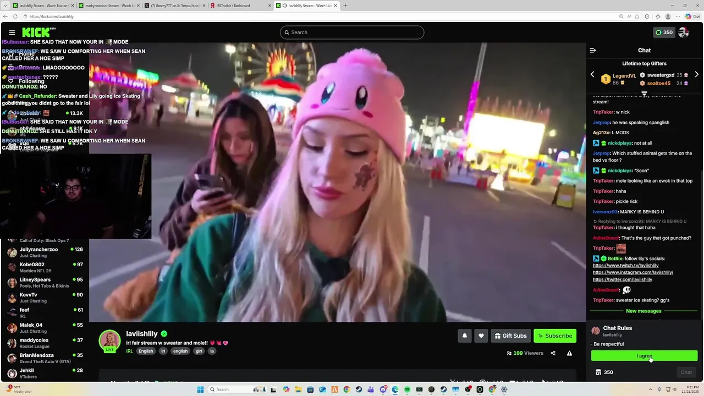Image resolution: width=704 pixels, height=396 pixels.
Task: Expand the Lifetime top Gifters handle
Action: click(644, 93)
